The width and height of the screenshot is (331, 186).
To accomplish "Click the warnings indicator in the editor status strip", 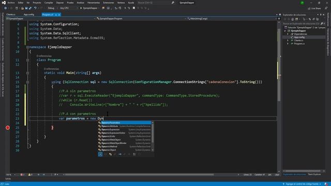I will point(30,175).
